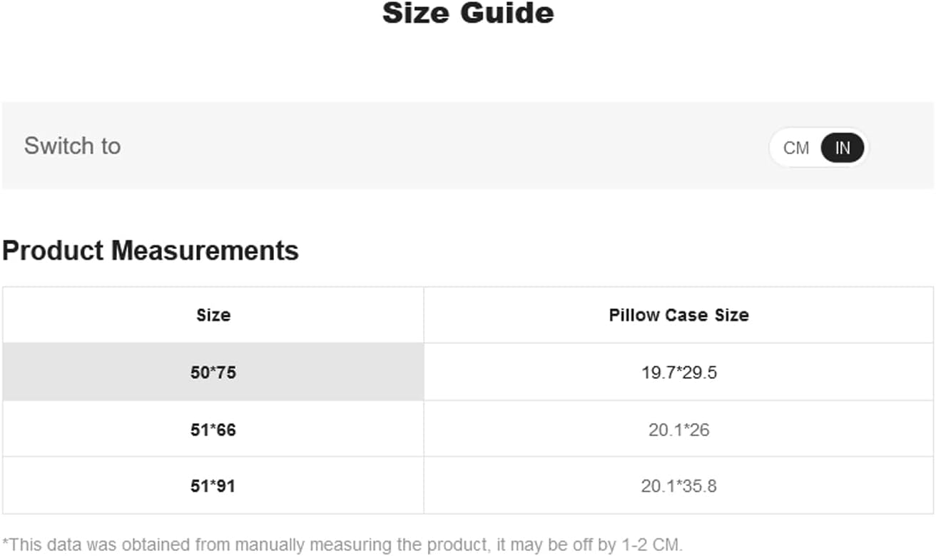
Task: Switch units to CM
Action: [x=795, y=148]
